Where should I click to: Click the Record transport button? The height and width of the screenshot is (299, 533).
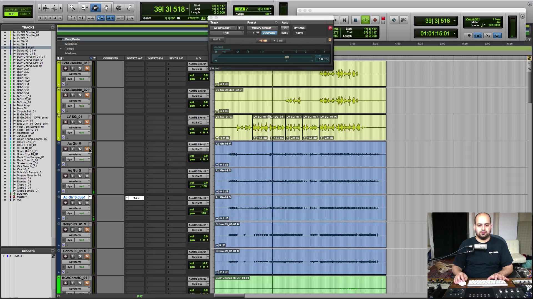tap(375, 20)
